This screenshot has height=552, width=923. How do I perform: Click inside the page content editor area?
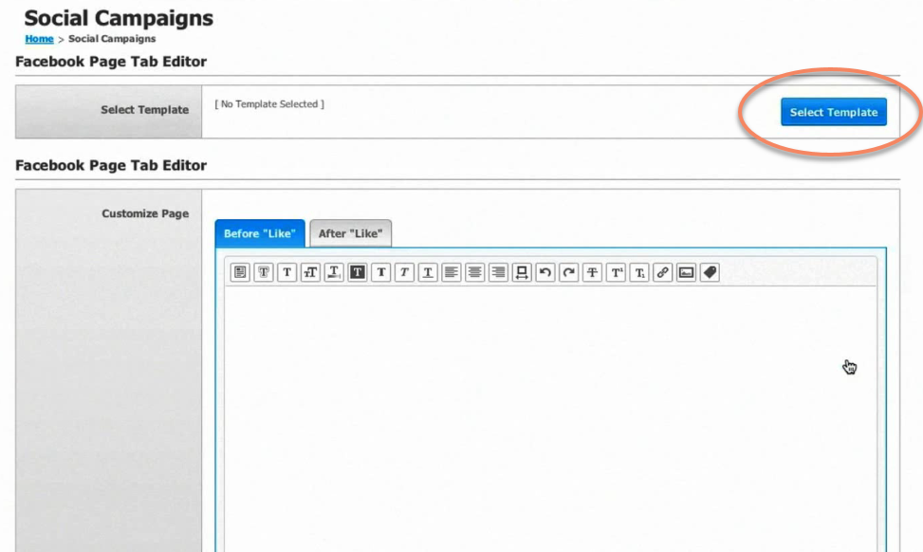[x=550, y=418]
